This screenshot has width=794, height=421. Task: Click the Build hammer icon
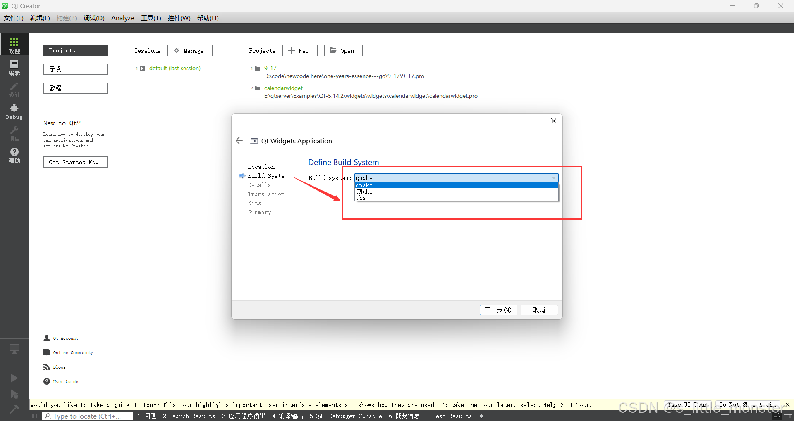pos(14,409)
